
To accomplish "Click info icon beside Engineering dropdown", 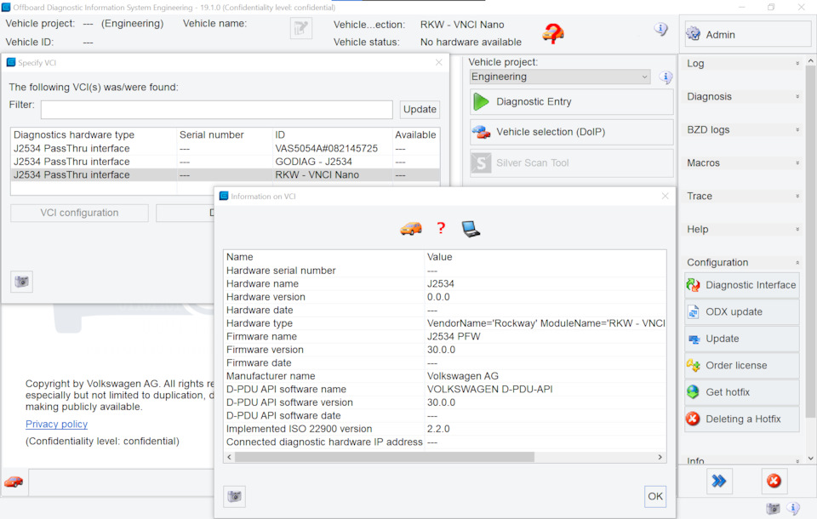I will (x=666, y=77).
